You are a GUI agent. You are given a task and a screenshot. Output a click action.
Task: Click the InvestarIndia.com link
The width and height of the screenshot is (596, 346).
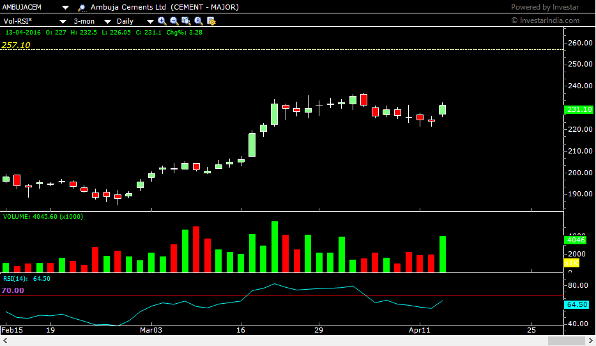(x=546, y=20)
